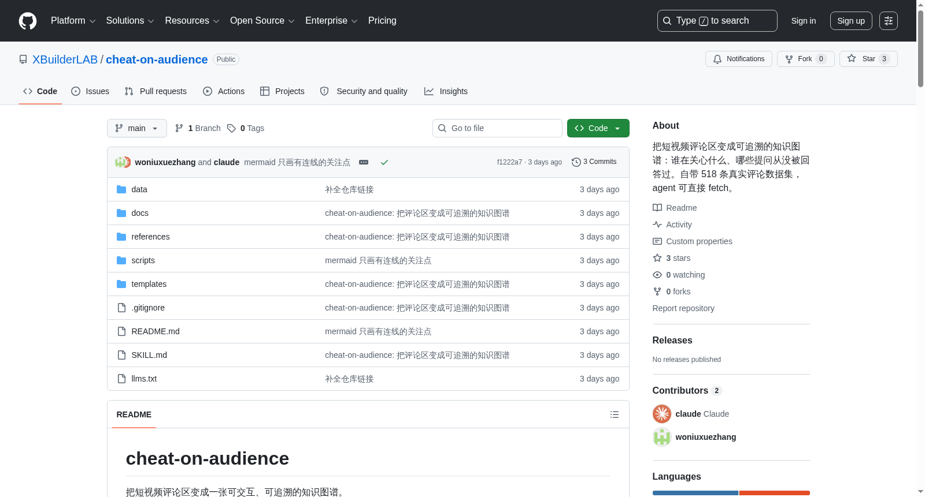The height and width of the screenshot is (497, 925).
Task: Open the README.md file name
Action: point(156,331)
